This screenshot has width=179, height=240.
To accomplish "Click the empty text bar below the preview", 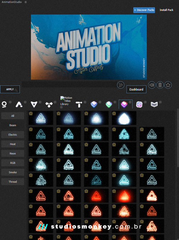I will coord(69,85).
